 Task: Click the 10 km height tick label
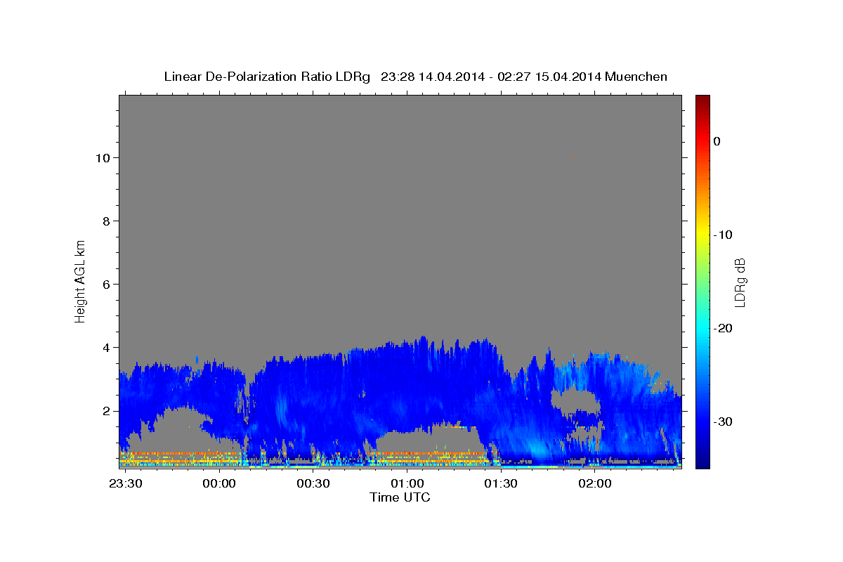(x=101, y=157)
